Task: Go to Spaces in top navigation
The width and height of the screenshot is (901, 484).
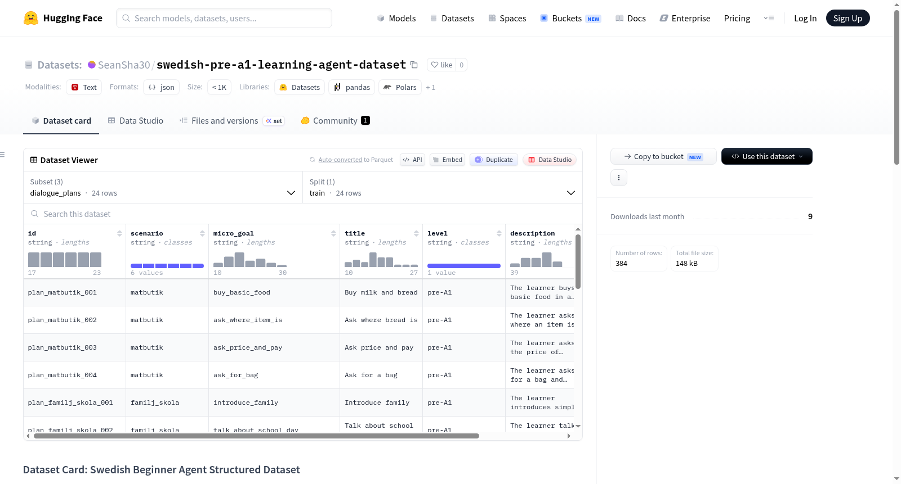Action: point(507,18)
